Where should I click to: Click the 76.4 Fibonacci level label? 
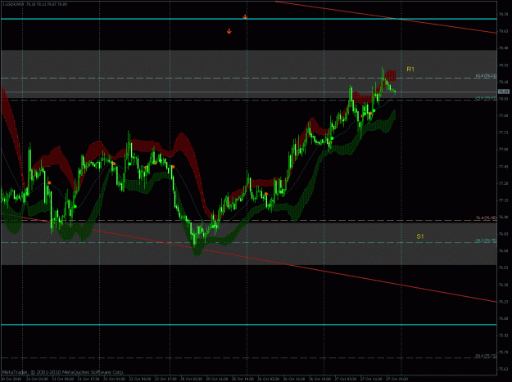486,218
